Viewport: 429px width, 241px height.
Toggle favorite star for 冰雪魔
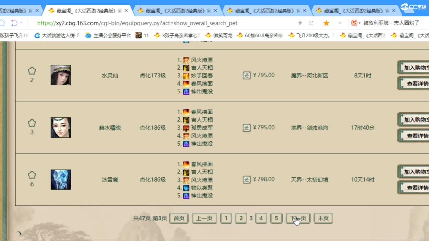[32, 175]
